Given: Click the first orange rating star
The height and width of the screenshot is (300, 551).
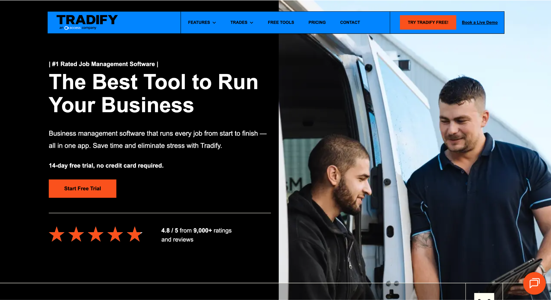Looking at the screenshot, I should click(57, 234).
